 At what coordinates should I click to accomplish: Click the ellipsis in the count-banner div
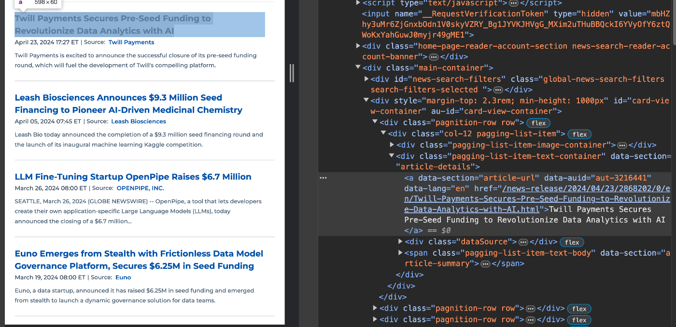point(434,57)
